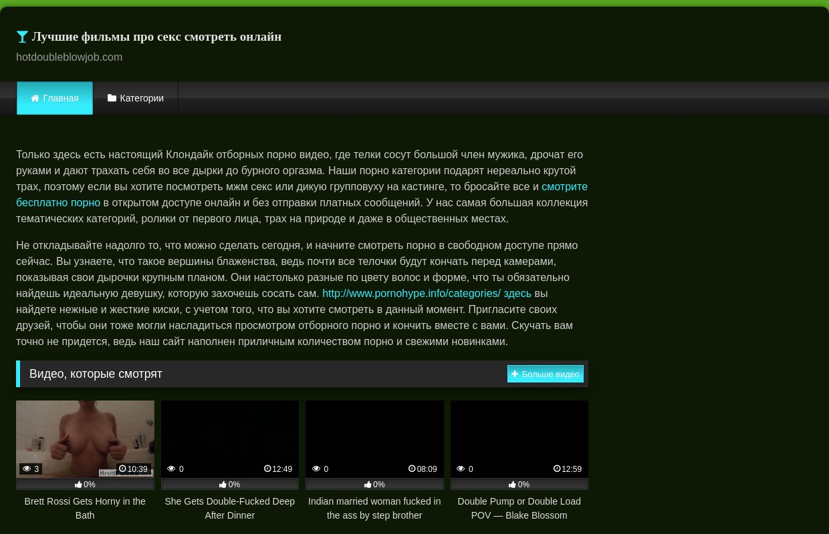Open the video thumbnail with duration 08:09
829x534 pixels.
pos(374,437)
